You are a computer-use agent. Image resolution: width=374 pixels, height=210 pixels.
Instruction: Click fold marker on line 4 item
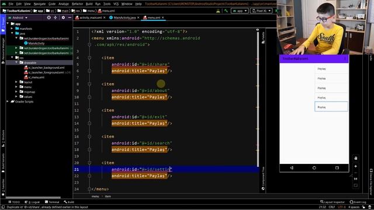tap(89, 58)
